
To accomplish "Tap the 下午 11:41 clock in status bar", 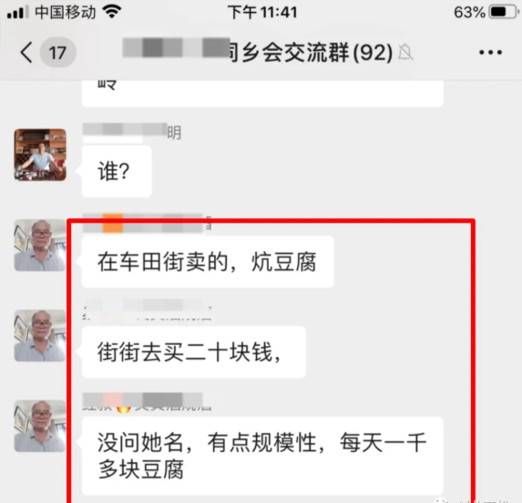I will click(262, 13).
